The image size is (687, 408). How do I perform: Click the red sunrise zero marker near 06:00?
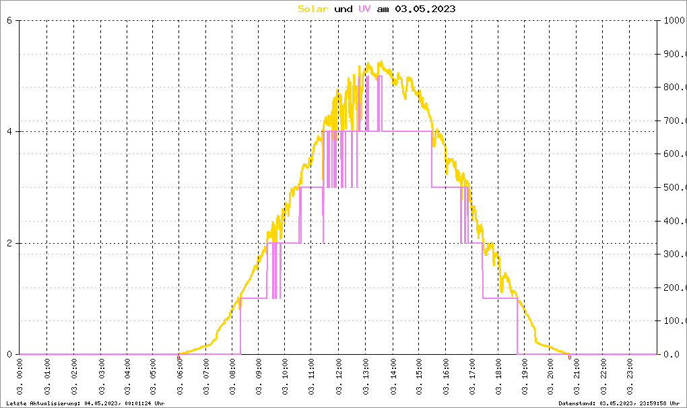pos(178,358)
